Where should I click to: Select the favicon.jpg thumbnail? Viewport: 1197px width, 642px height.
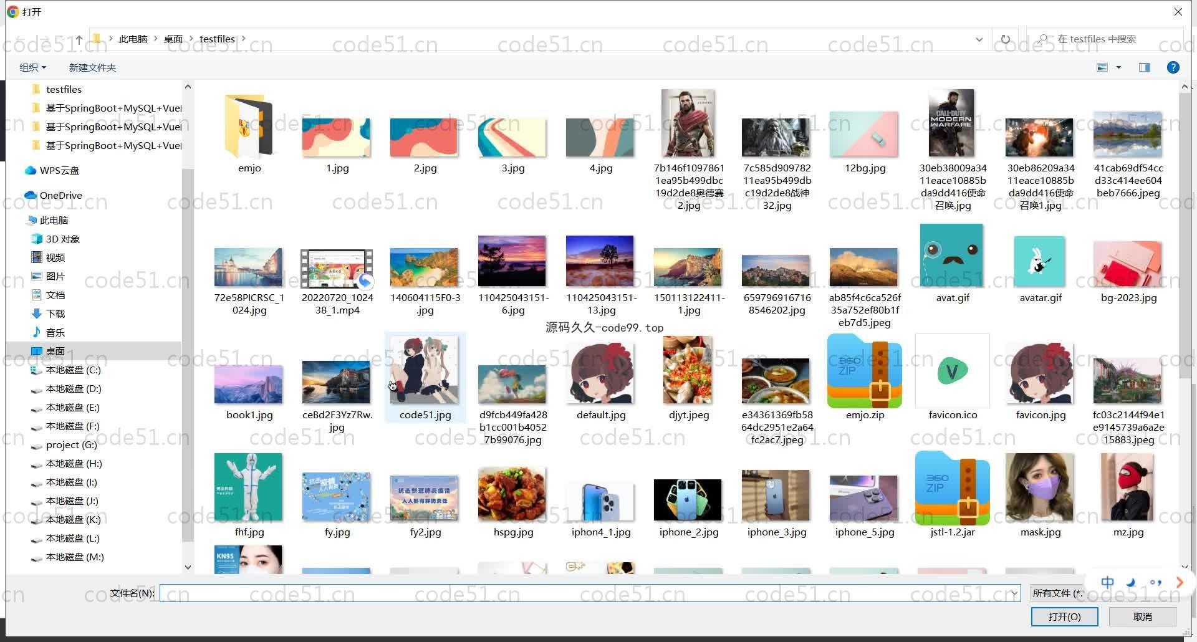pyautogui.click(x=1040, y=373)
